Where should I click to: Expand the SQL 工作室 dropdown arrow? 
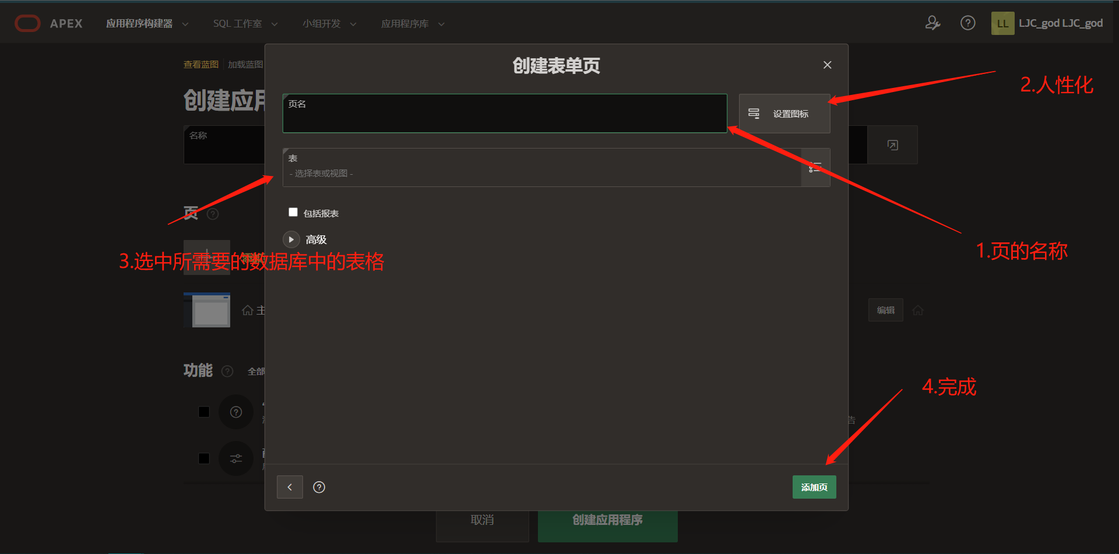(275, 24)
